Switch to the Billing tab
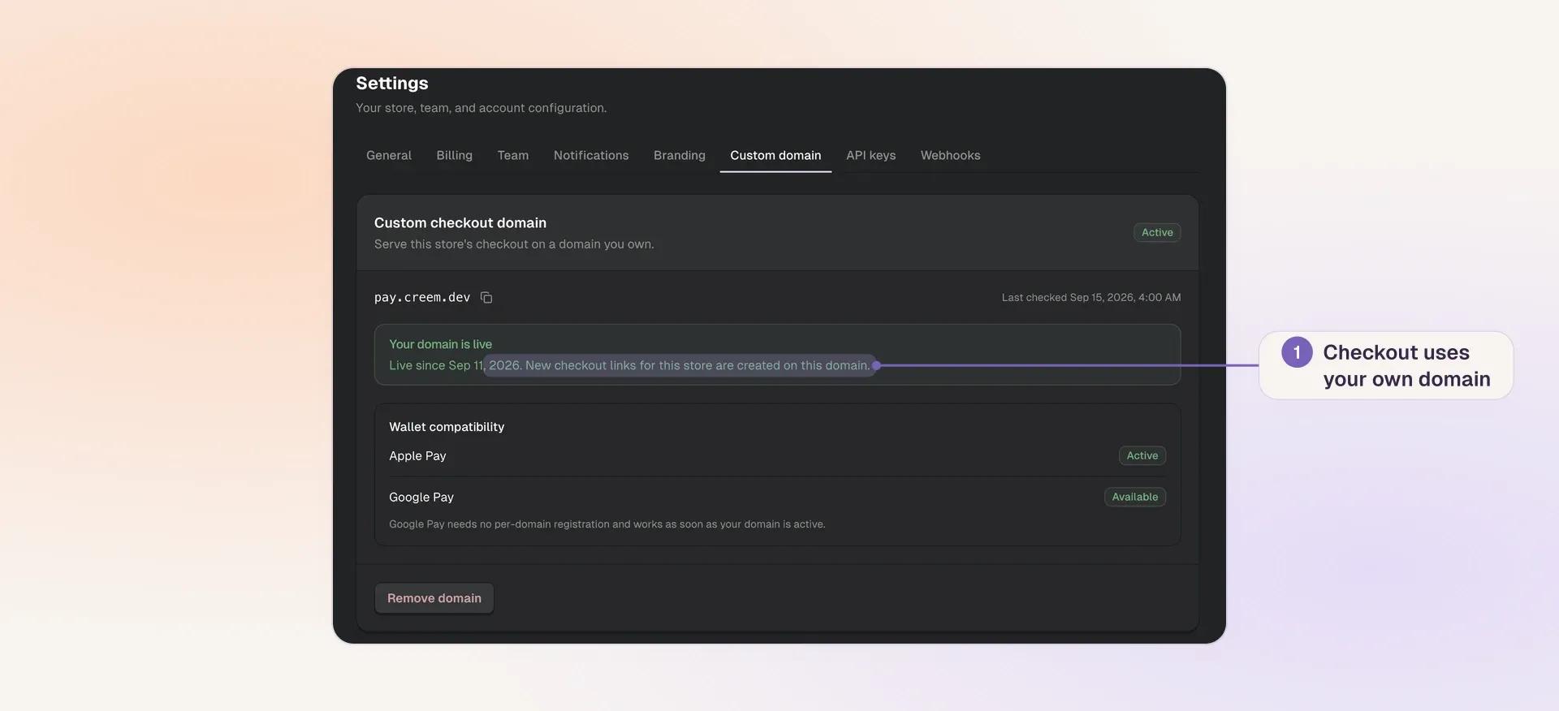This screenshot has height=711, width=1559. tap(454, 155)
